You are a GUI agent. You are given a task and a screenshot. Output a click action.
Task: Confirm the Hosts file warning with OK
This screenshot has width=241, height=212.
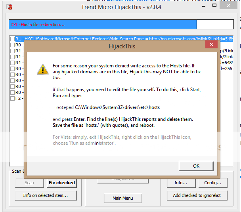point(196,166)
